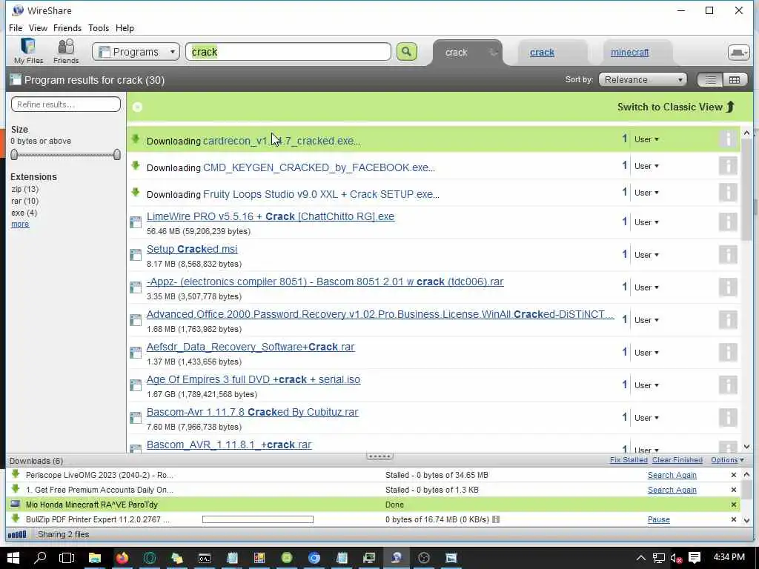Pause BullZip PDF Printer download
The image size is (759, 569).
click(658, 519)
